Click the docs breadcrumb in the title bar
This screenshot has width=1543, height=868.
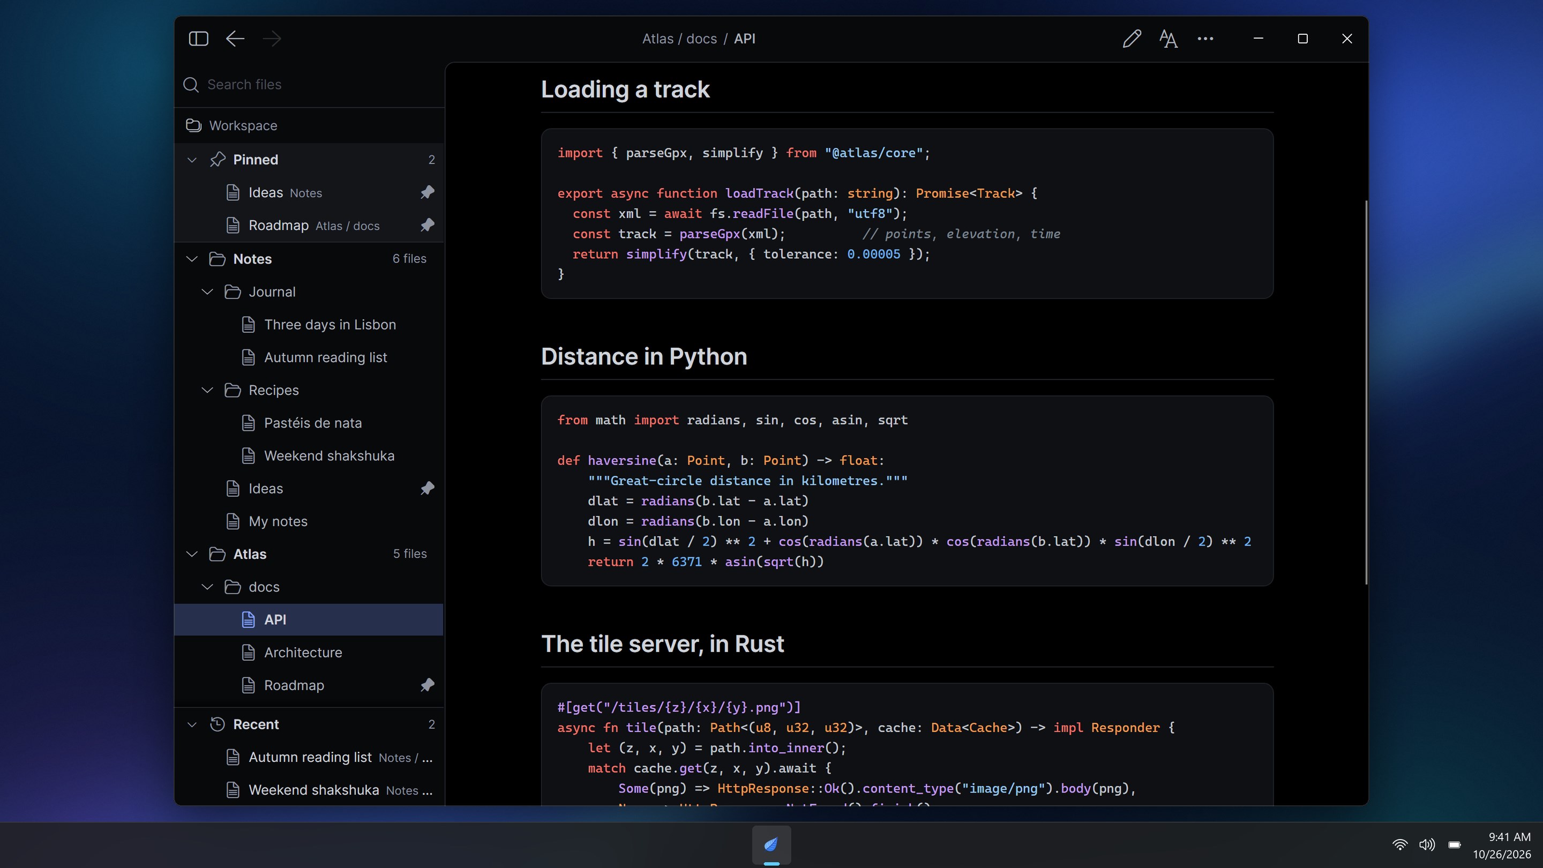pos(701,39)
